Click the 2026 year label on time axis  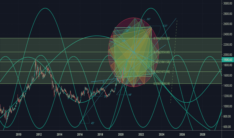182,134
